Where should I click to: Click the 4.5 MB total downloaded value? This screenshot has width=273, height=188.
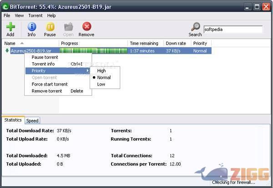63,156
